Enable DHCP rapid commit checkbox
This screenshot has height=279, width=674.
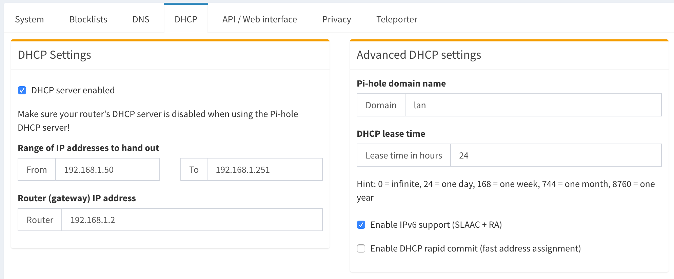[x=361, y=248]
